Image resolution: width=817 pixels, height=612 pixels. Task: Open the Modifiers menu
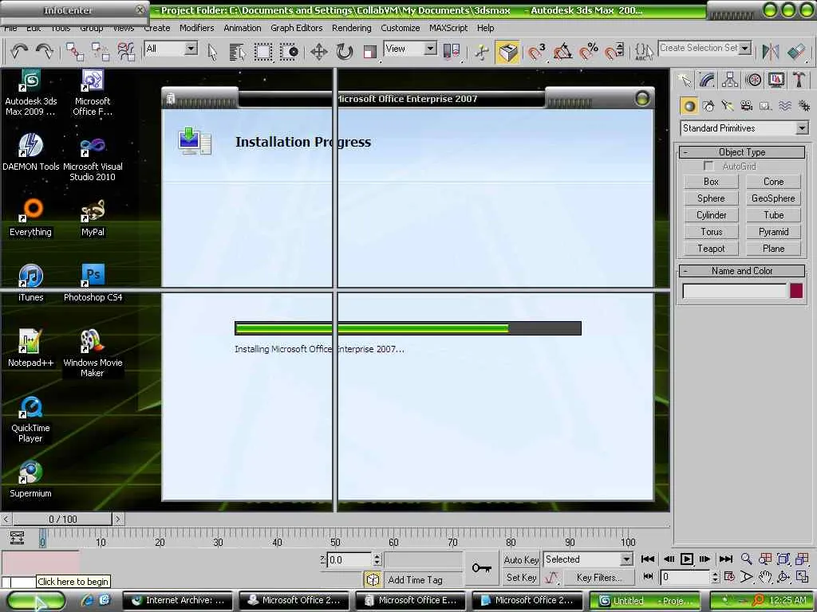click(196, 28)
